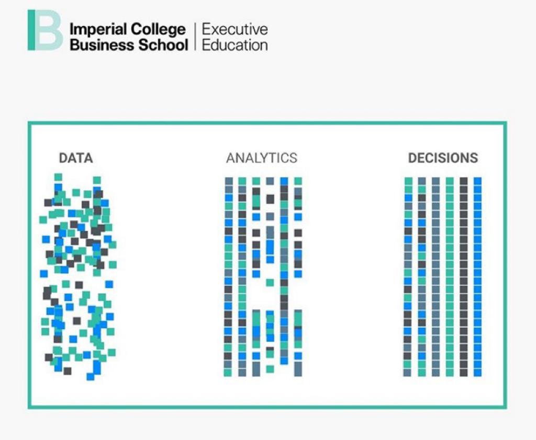Open the Executive Education text
This screenshot has width=536, height=440.
click(235, 37)
